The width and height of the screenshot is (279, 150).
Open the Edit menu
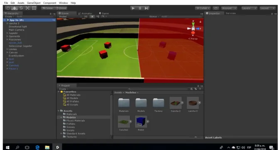coord(12,3)
